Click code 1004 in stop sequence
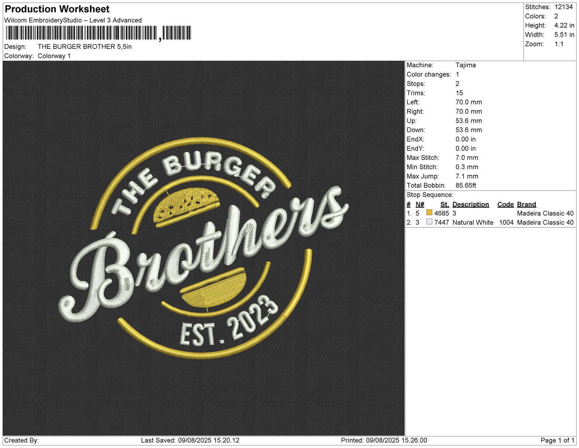The image size is (579, 448). 506,222
